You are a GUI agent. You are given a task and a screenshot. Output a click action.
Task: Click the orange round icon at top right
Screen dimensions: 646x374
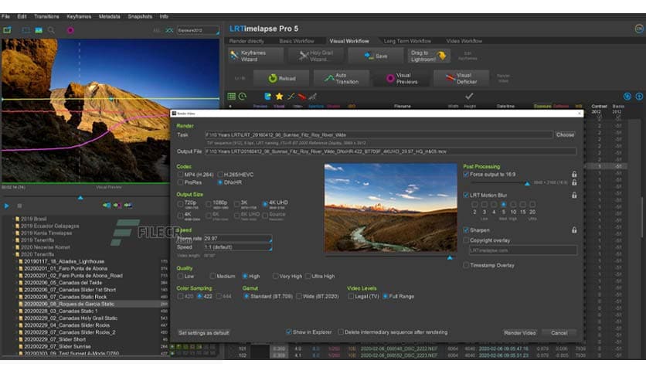tap(639, 29)
